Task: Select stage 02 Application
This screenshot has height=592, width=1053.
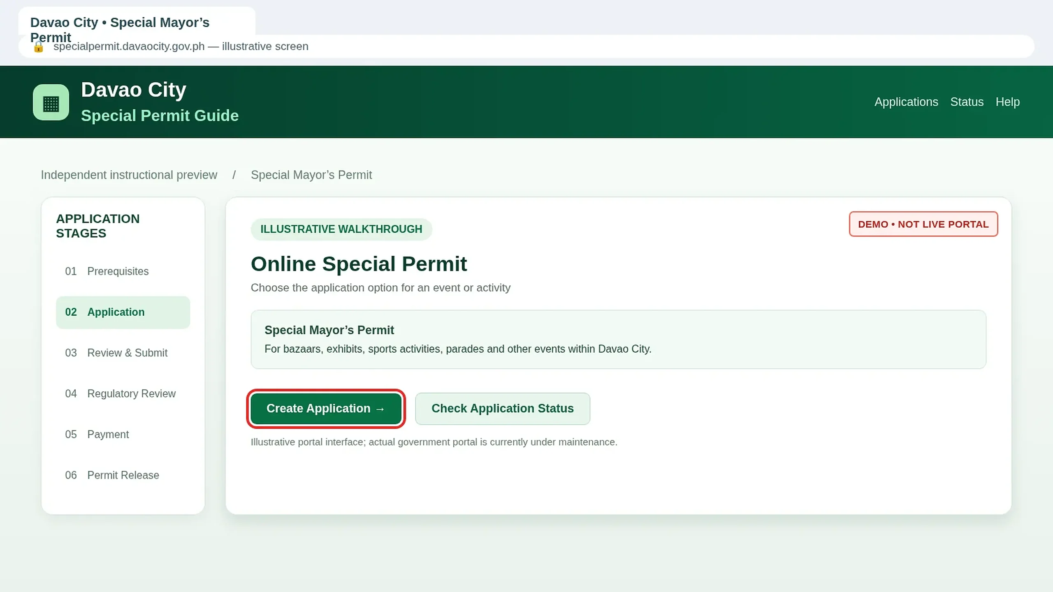Action: (x=123, y=312)
